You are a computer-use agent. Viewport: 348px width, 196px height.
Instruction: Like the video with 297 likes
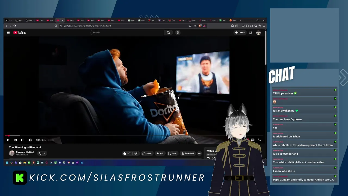tap(127, 153)
